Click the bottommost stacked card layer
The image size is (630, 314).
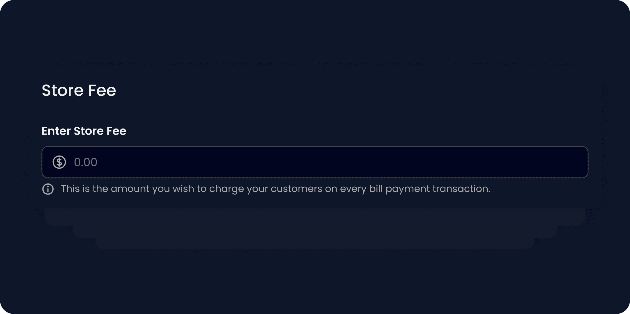[x=314, y=244]
